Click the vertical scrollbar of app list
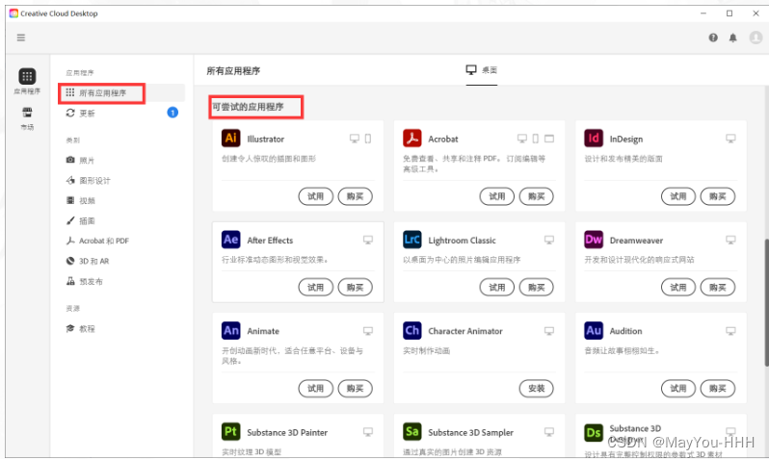This screenshot has width=769, height=459. 766,302
